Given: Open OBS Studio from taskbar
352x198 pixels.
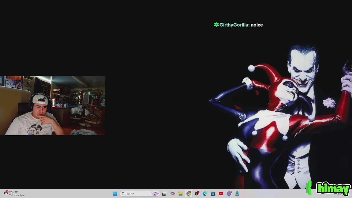Looking at the screenshot, I should pyautogui.click(x=197, y=194).
